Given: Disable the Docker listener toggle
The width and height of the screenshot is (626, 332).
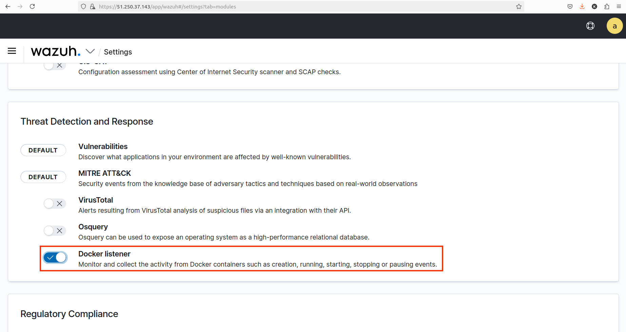Looking at the screenshot, I should pos(55,258).
